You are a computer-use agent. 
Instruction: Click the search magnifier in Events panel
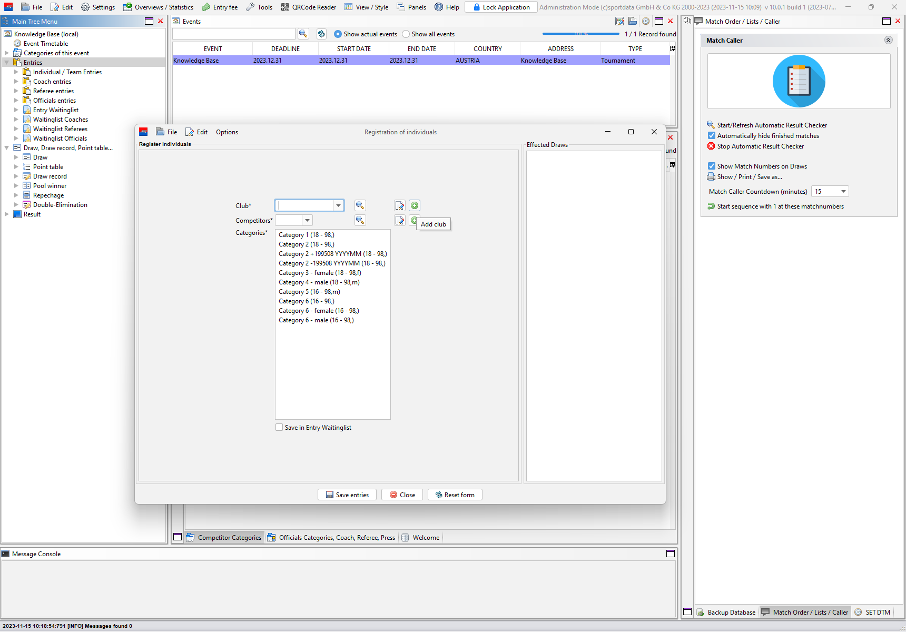tap(303, 34)
